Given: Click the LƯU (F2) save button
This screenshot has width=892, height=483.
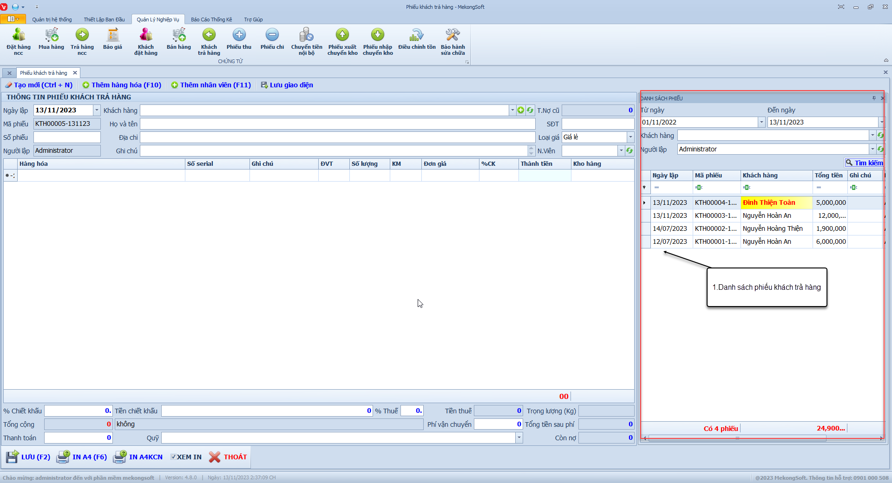Looking at the screenshot, I should [29, 457].
